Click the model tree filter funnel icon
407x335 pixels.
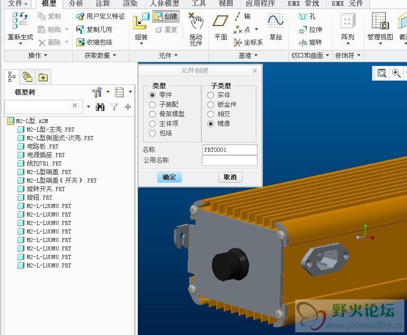114,107
